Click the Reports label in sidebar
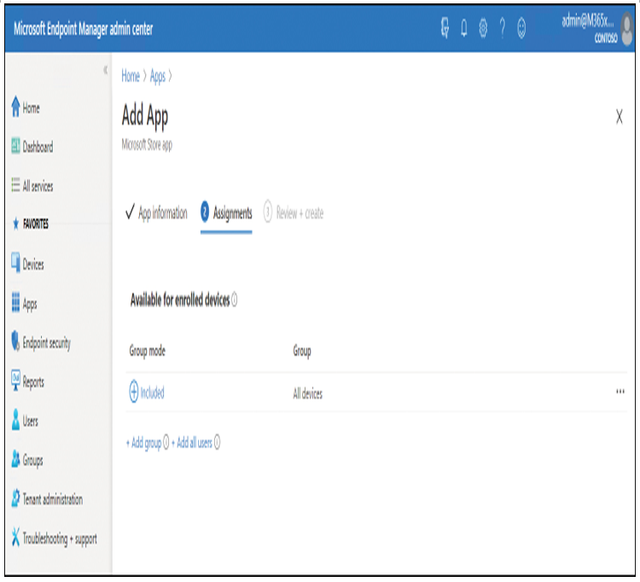Screen dimensions: 640x582 33,382
